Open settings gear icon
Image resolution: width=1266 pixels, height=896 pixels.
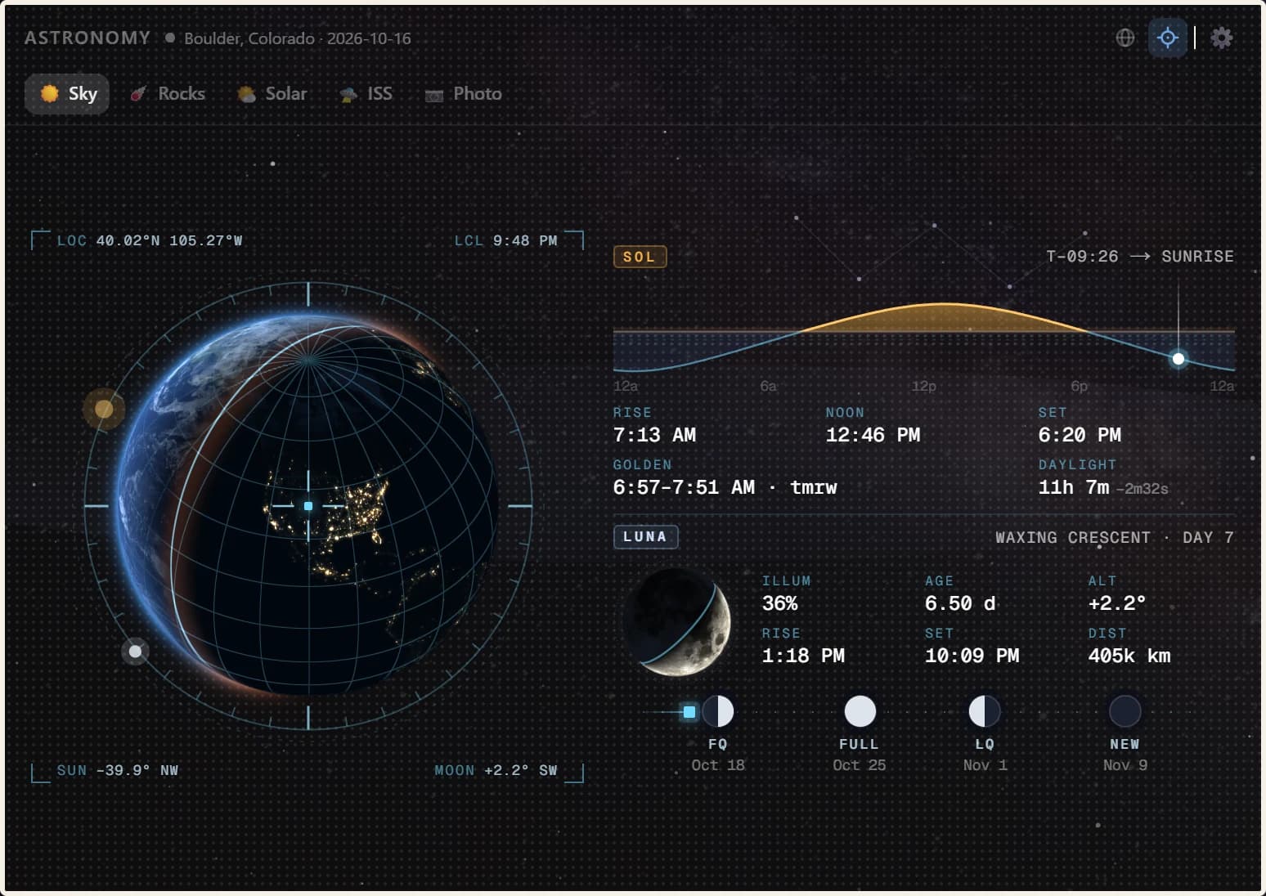[x=1222, y=38]
